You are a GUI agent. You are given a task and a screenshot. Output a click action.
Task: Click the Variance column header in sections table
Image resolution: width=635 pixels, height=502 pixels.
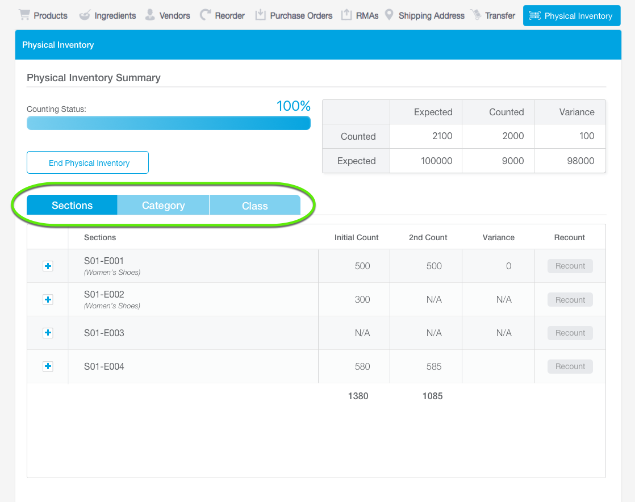pos(499,237)
